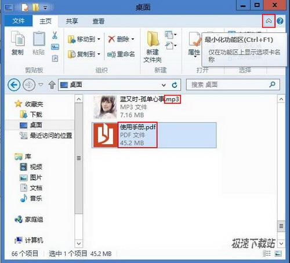Screen dimensions: 290x263
Task: Open the File (文件) tab
Action: click(19, 21)
